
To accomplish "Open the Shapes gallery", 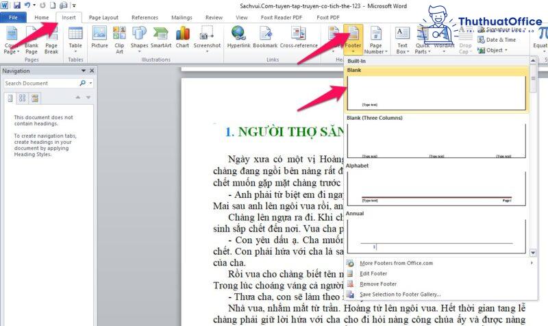I will [x=139, y=39].
